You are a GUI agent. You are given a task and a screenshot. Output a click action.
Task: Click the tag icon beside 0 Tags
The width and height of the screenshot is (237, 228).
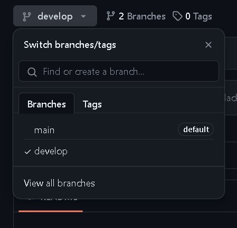click(x=177, y=16)
